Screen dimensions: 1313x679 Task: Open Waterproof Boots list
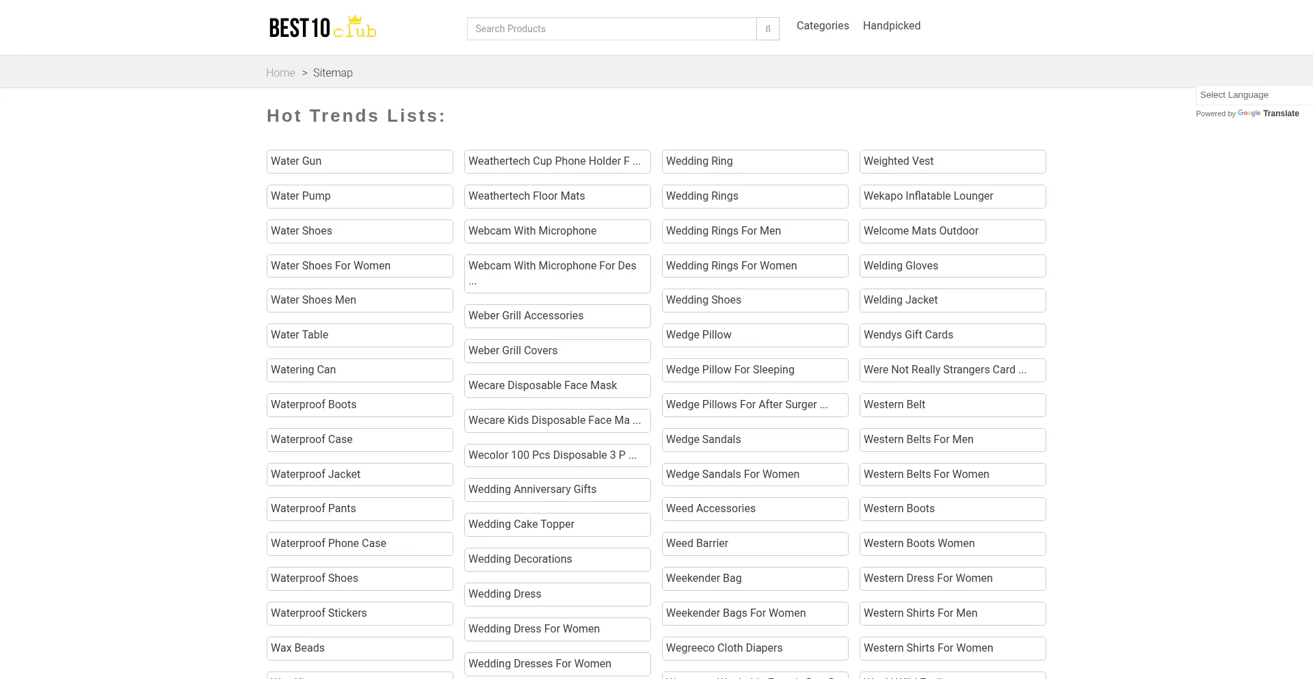tap(360, 405)
